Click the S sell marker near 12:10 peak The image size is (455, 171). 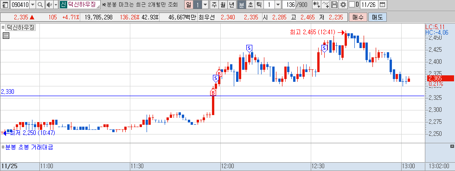[x=249, y=49]
